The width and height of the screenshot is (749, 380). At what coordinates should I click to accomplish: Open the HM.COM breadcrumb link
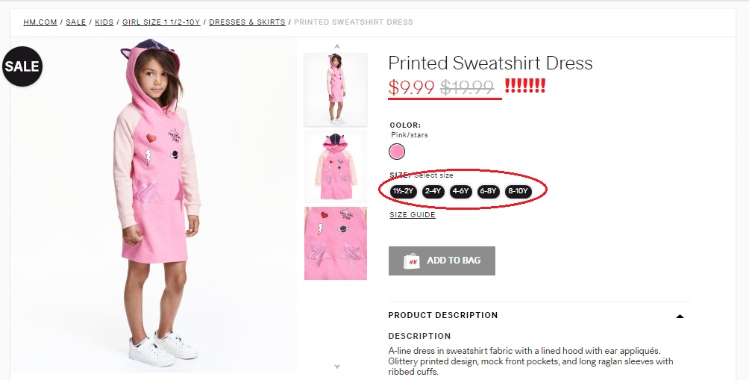click(40, 22)
